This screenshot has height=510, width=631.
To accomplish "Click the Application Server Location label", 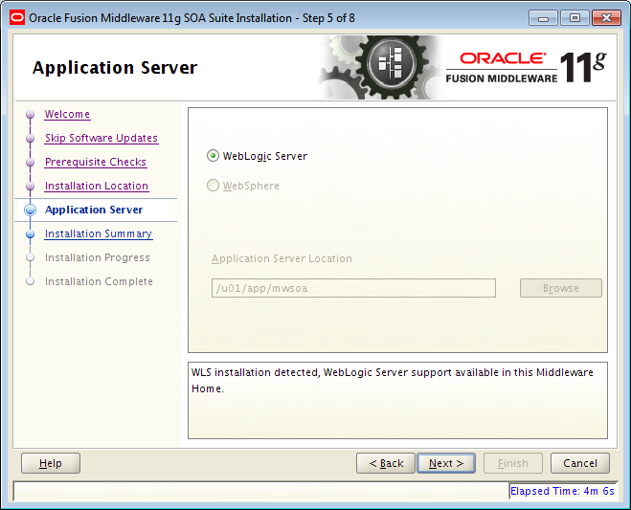I will point(282,258).
